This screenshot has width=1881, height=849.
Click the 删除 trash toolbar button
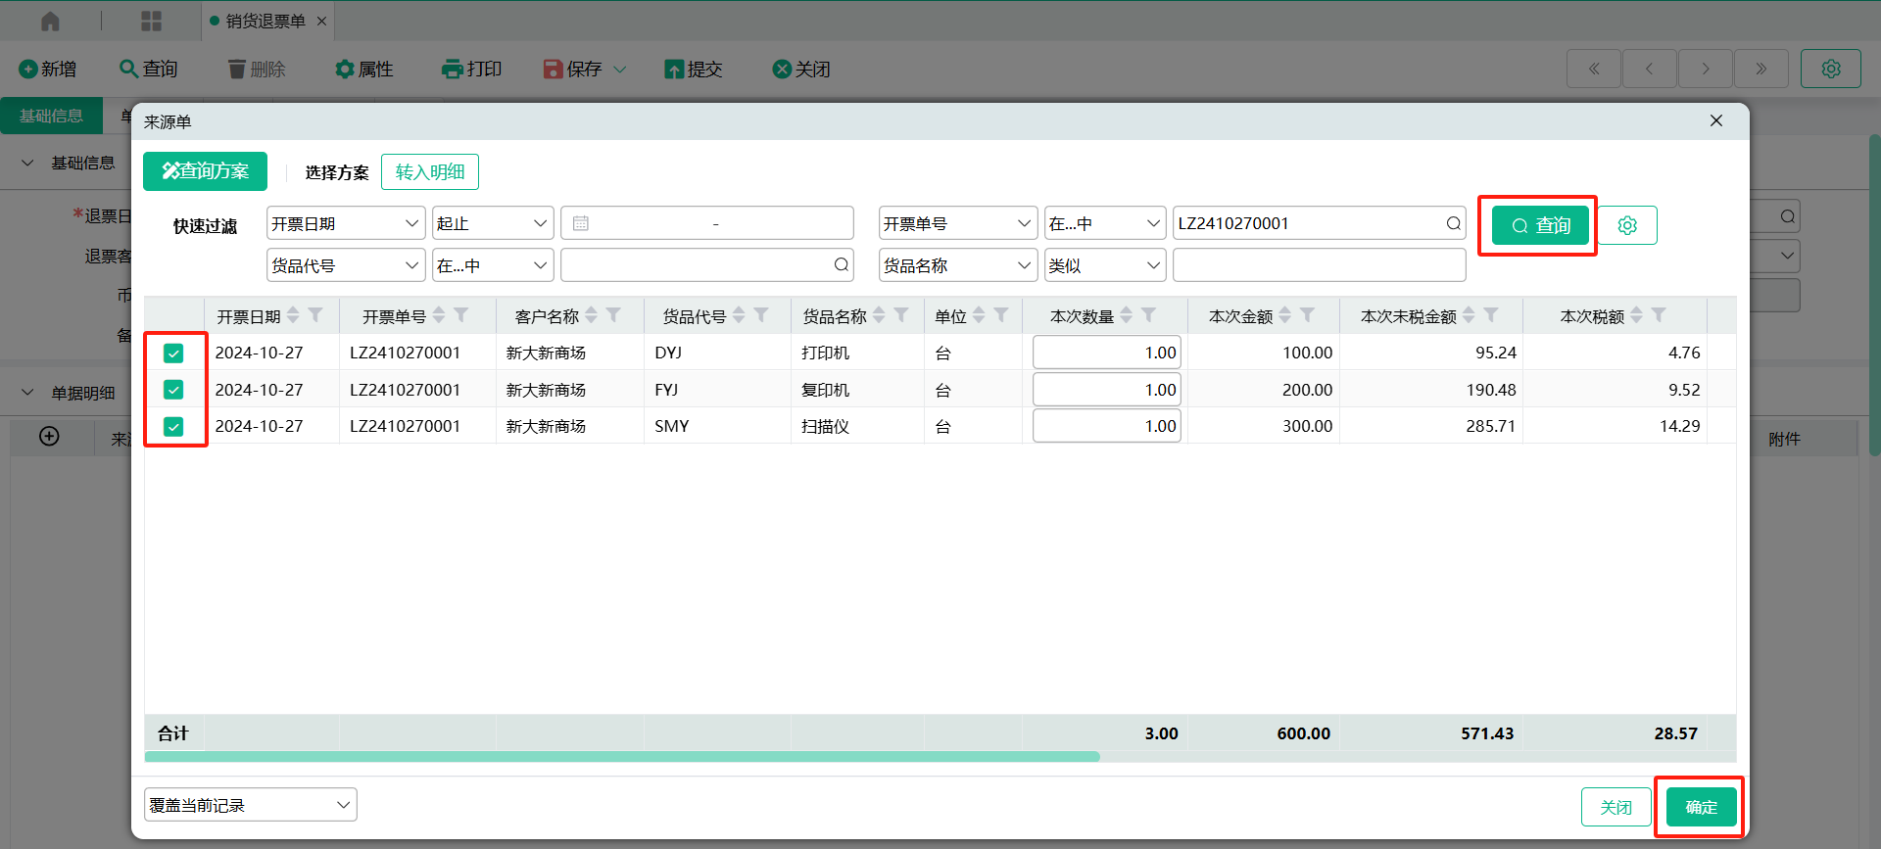(257, 69)
